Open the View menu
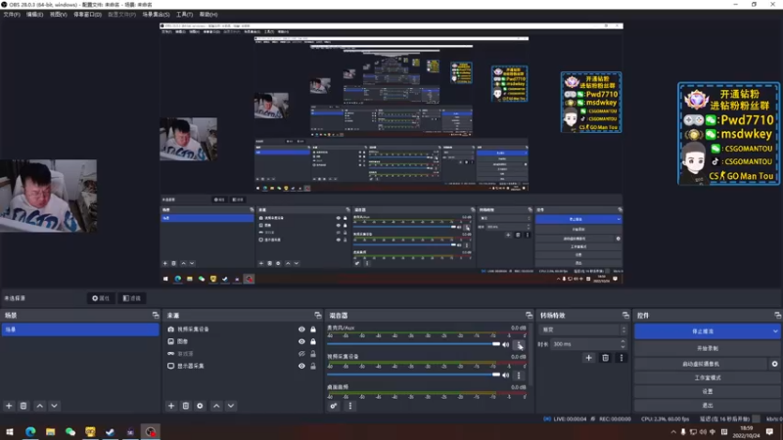Viewport: 783px width, 440px height. tap(58, 15)
